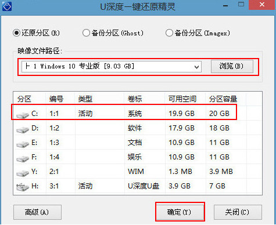Click the U深度 app logo icon

[x=7, y=6]
